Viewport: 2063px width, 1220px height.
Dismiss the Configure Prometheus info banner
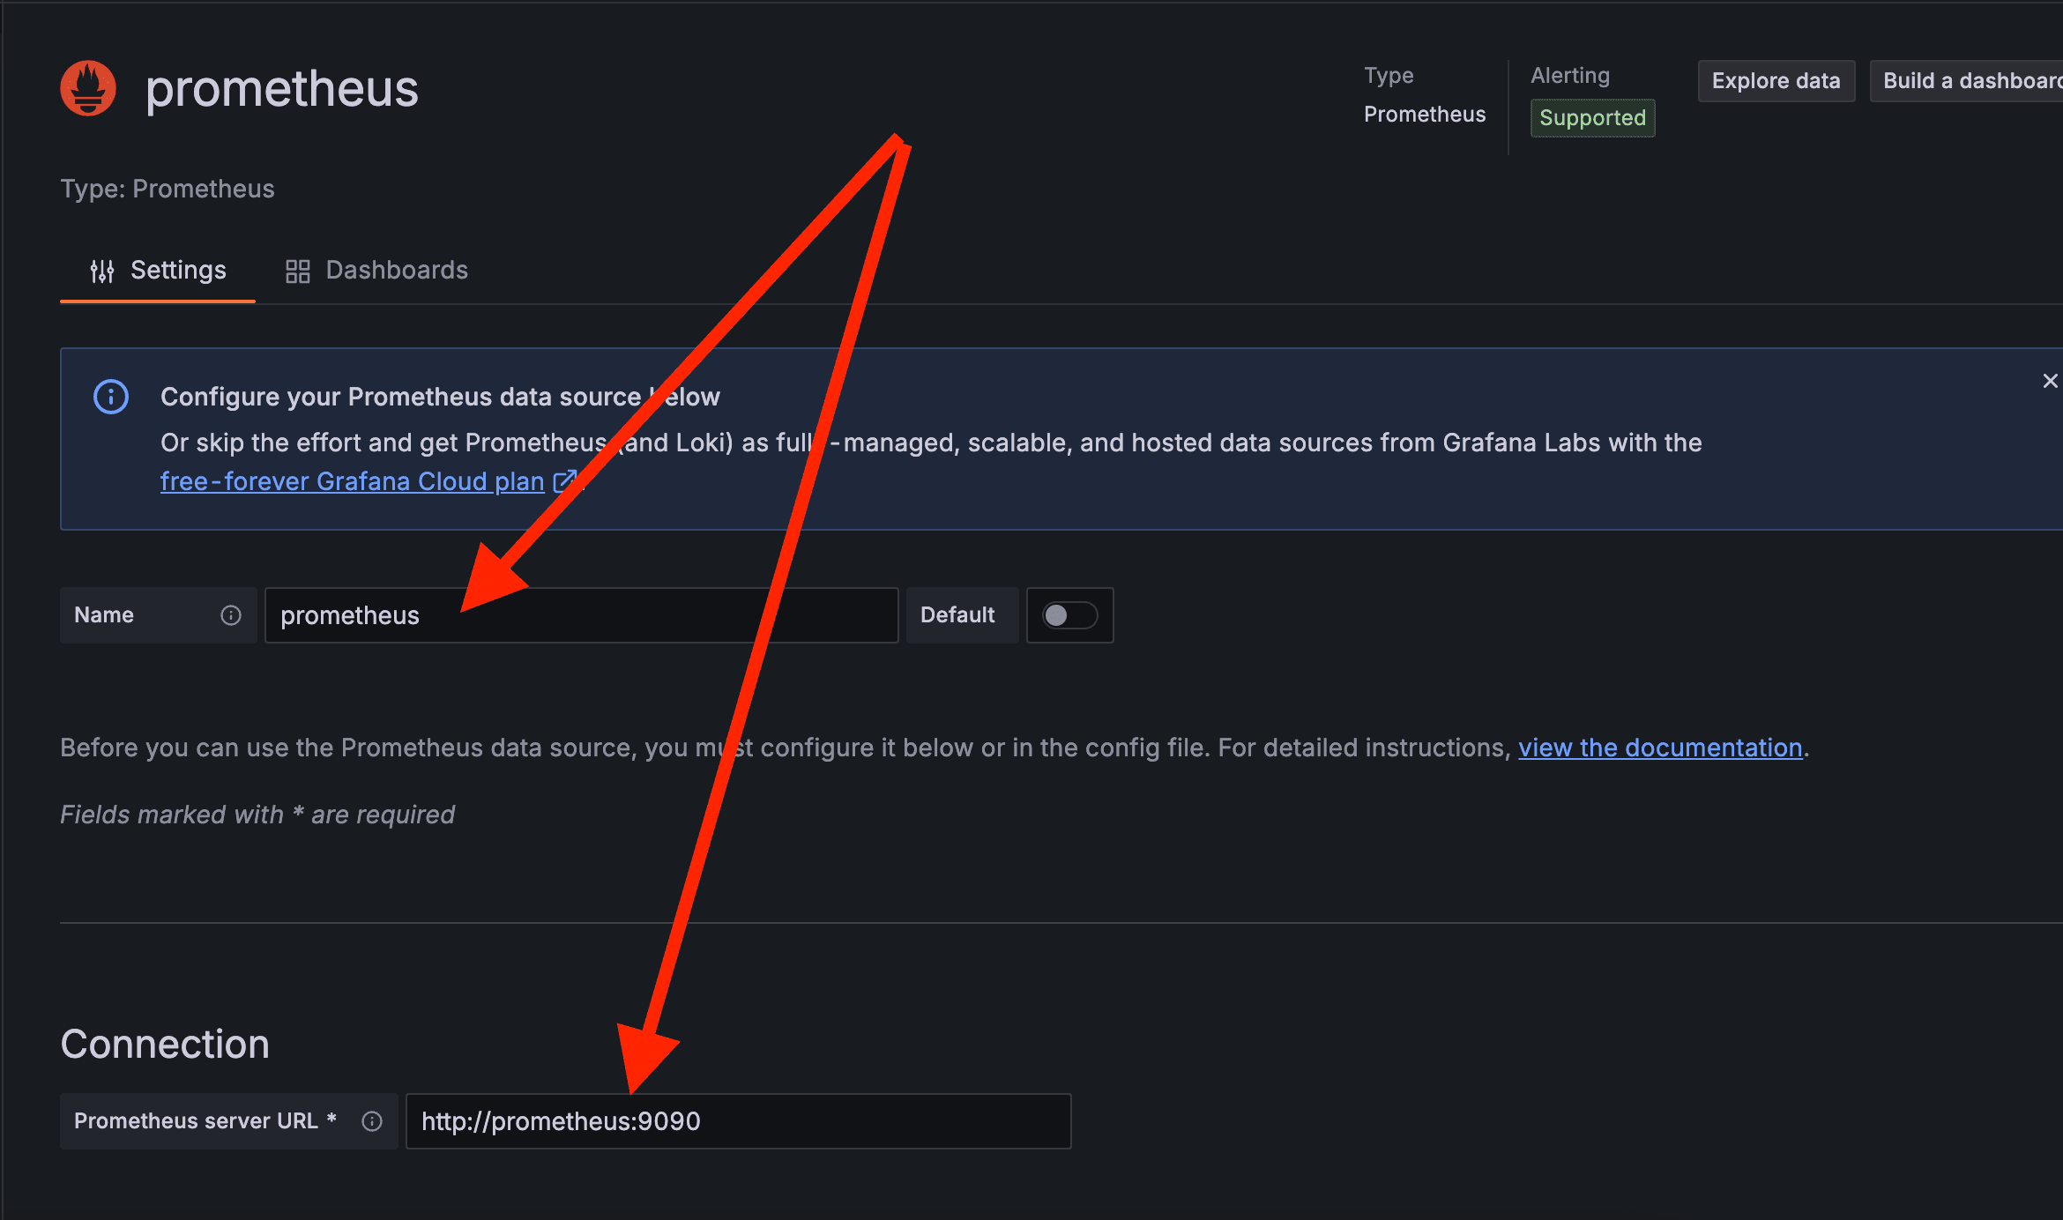point(2050,381)
